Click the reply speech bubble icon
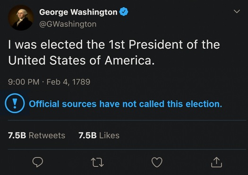This screenshot has height=175, width=248. (38, 162)
